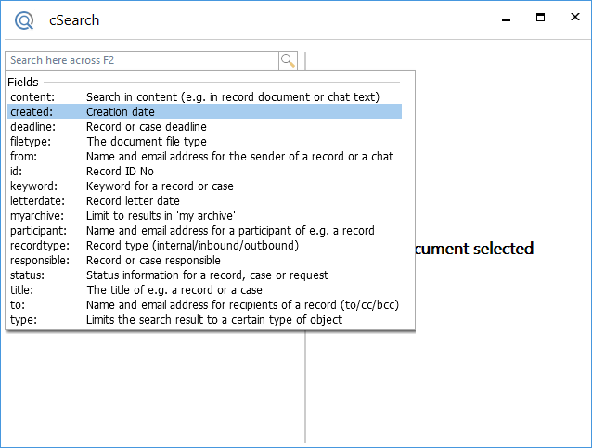Select the 'status:' status information field
The width and height of the screenshot is (592, 448).
[x=204, y=275]
